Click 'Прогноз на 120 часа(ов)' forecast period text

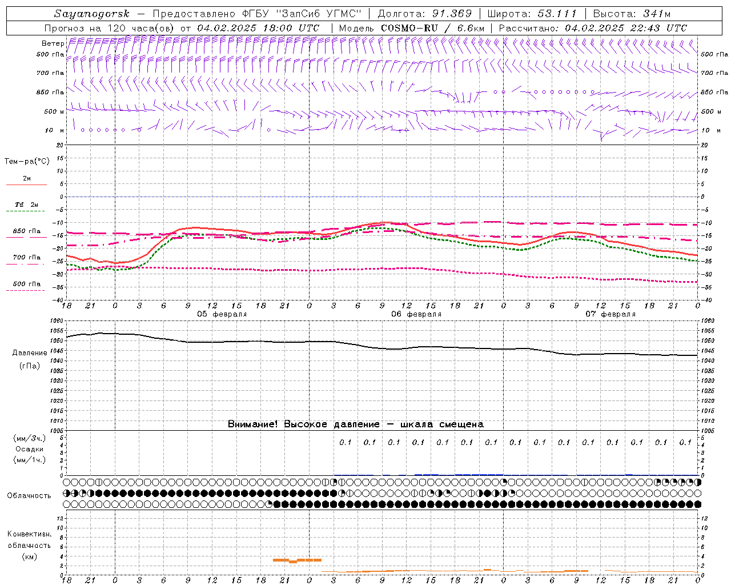tap(110, 28)
